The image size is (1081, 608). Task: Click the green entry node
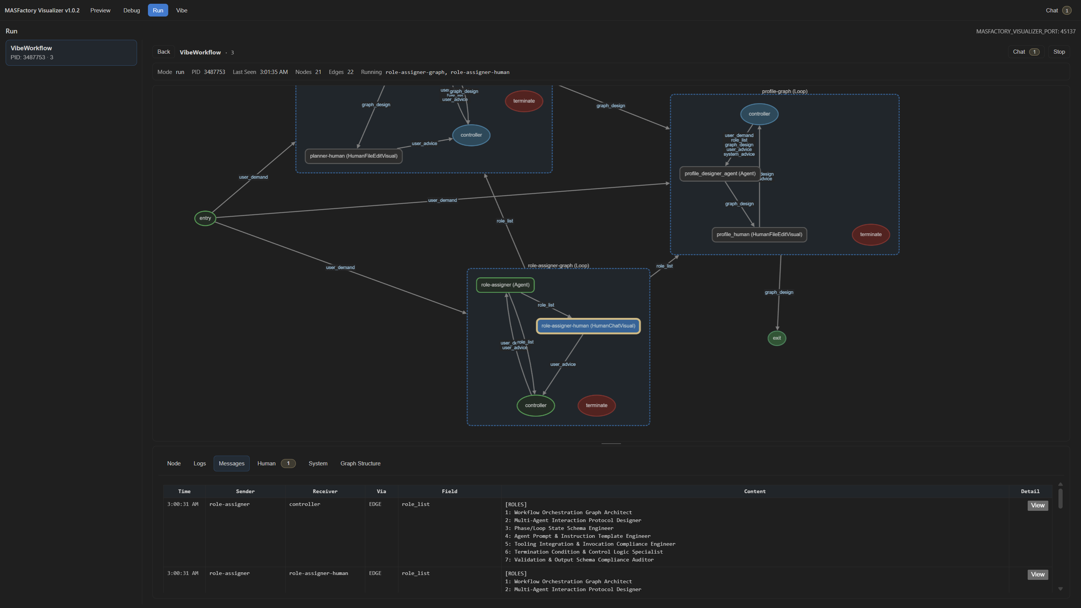205,218
